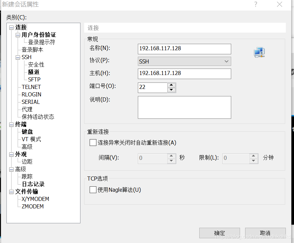The height and width of the screenshot is (243, 294).
Task: Click the interval seconds input field
Action: click(152, 158)
